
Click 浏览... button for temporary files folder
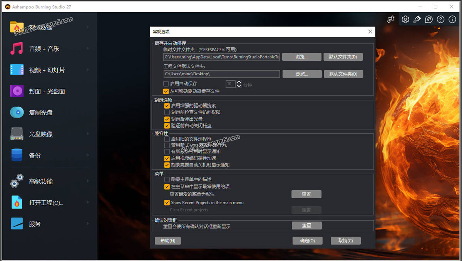point(301,57)
